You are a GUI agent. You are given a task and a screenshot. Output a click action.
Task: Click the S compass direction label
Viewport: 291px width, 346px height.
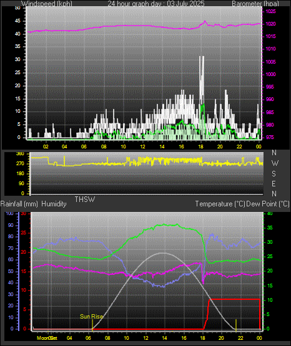(274, 174)
